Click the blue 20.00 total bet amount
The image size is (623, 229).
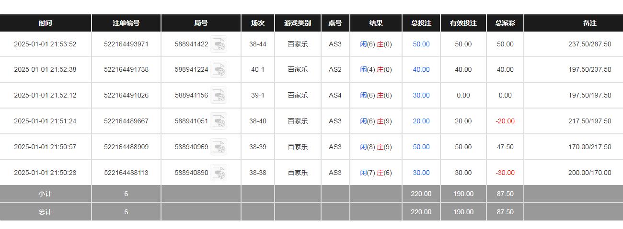click(421, 121)
